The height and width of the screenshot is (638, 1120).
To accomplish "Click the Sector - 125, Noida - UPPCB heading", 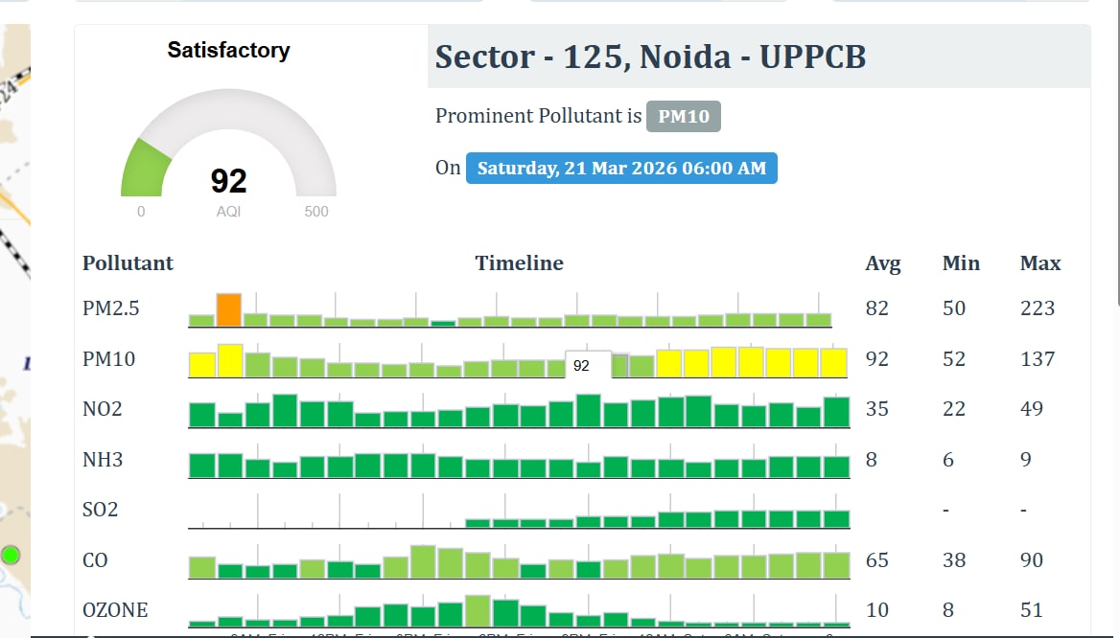I will click(x=650, y=57).
